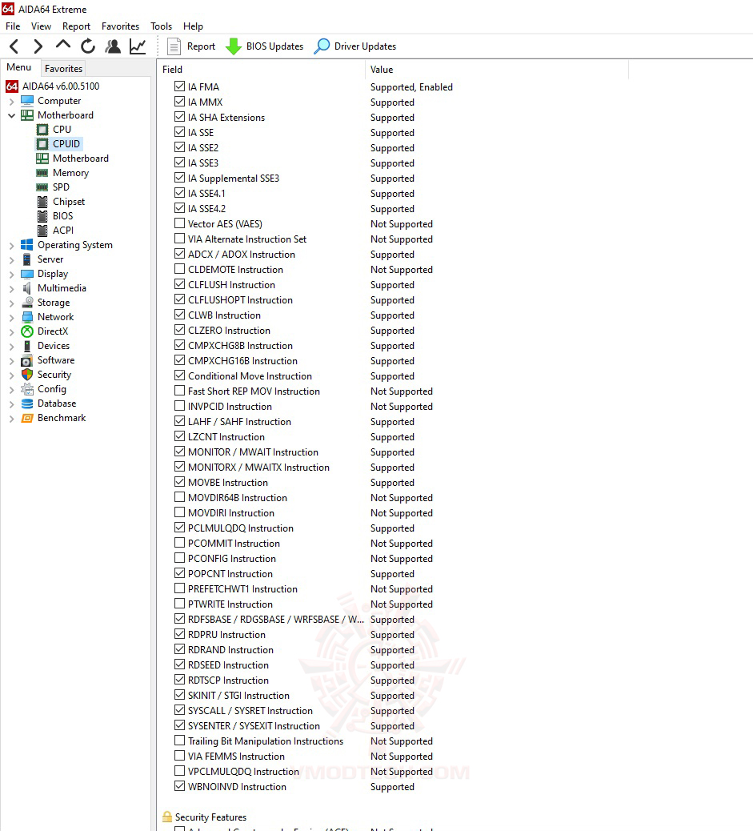
Task: Click the Benchmark icon
Action: point(27,418)
